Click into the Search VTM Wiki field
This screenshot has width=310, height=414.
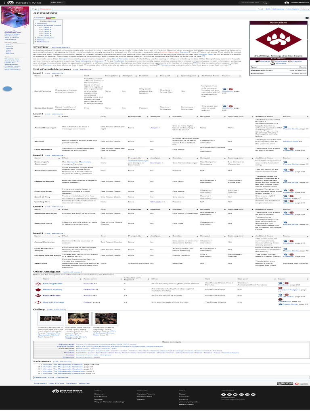tap(250, 3)
